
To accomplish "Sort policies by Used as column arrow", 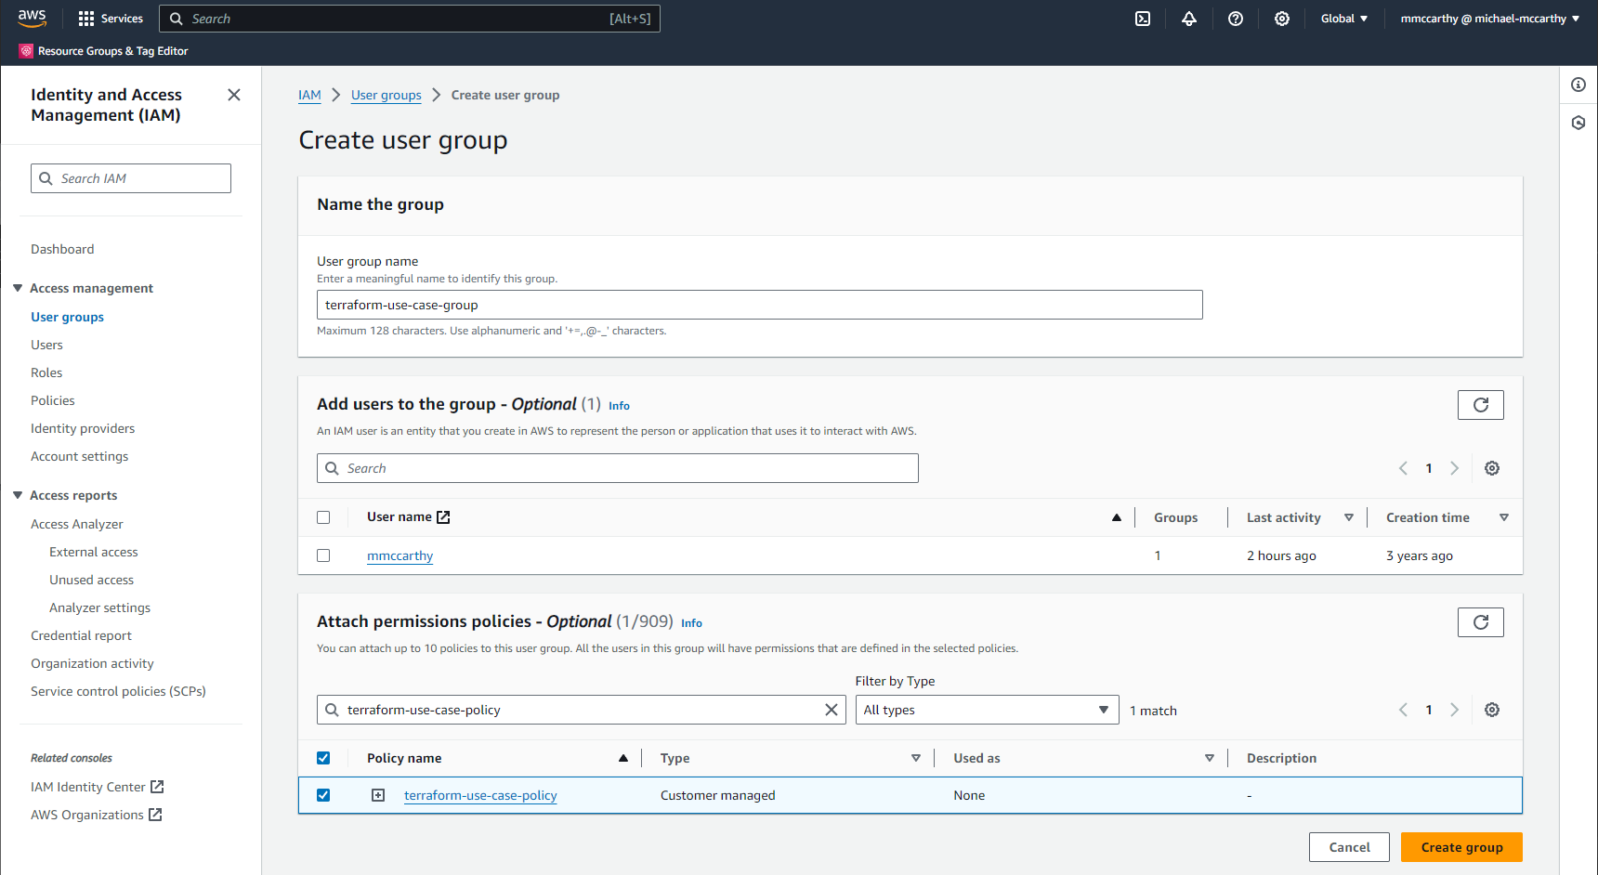I will (1210, 758).
